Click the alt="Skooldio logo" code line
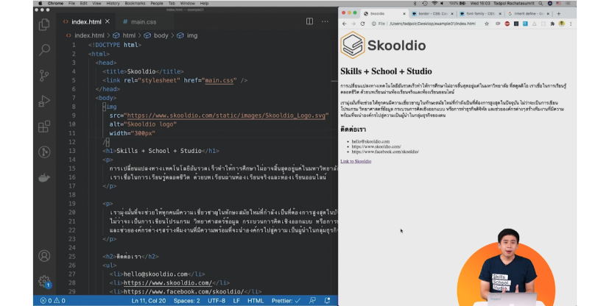 click(143, 124)
